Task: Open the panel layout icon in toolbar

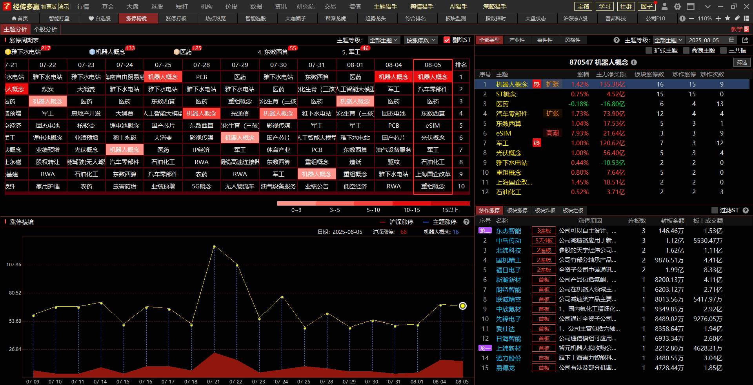Action: click(x=746, y=18)
